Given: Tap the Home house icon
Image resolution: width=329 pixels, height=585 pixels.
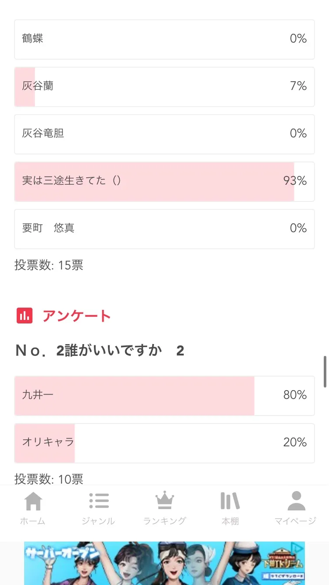Looking at the screenshot, I should point(33,501).
